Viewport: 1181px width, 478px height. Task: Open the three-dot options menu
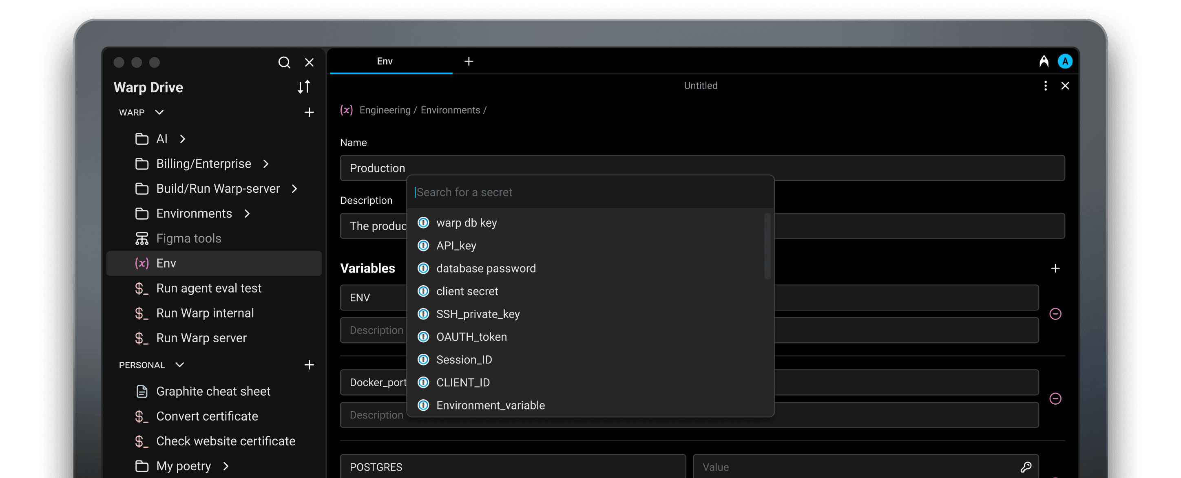1045,86
